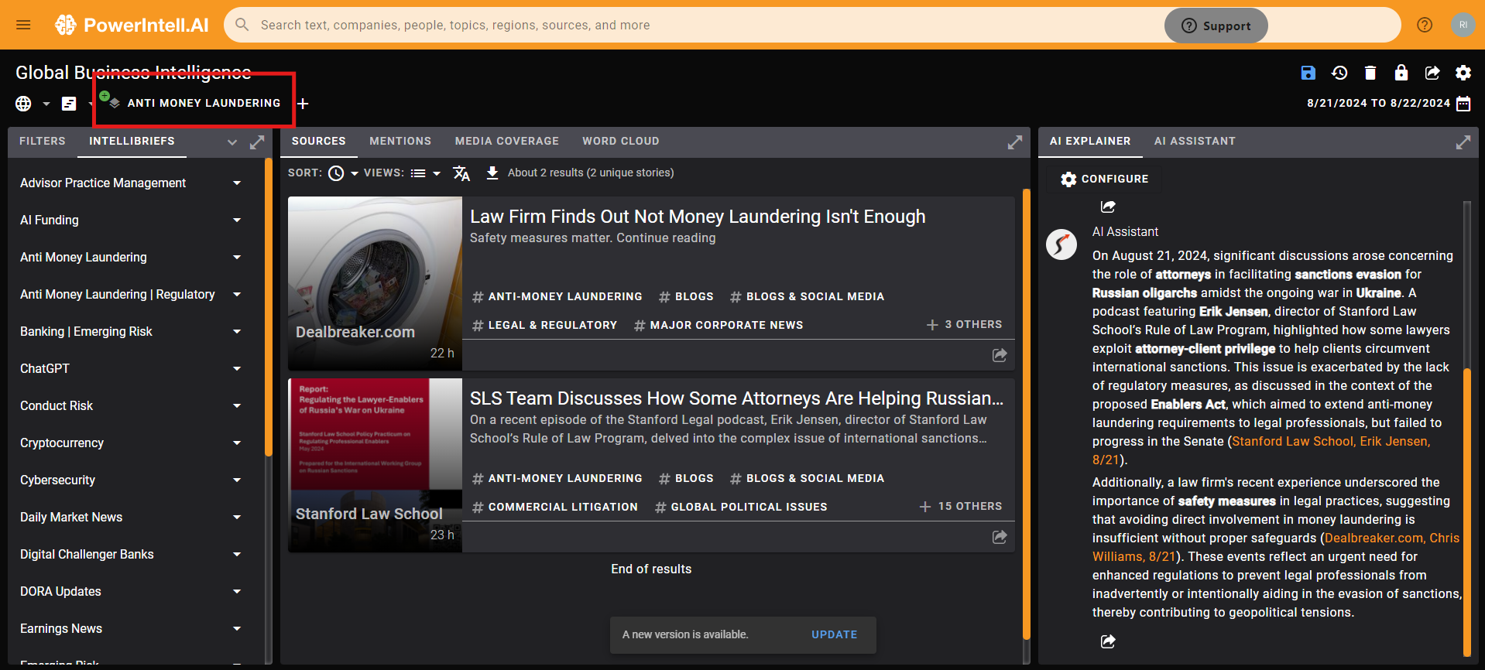Expand AI Funding brief
The image size is (1485, 670).
(x=237, y=220)
